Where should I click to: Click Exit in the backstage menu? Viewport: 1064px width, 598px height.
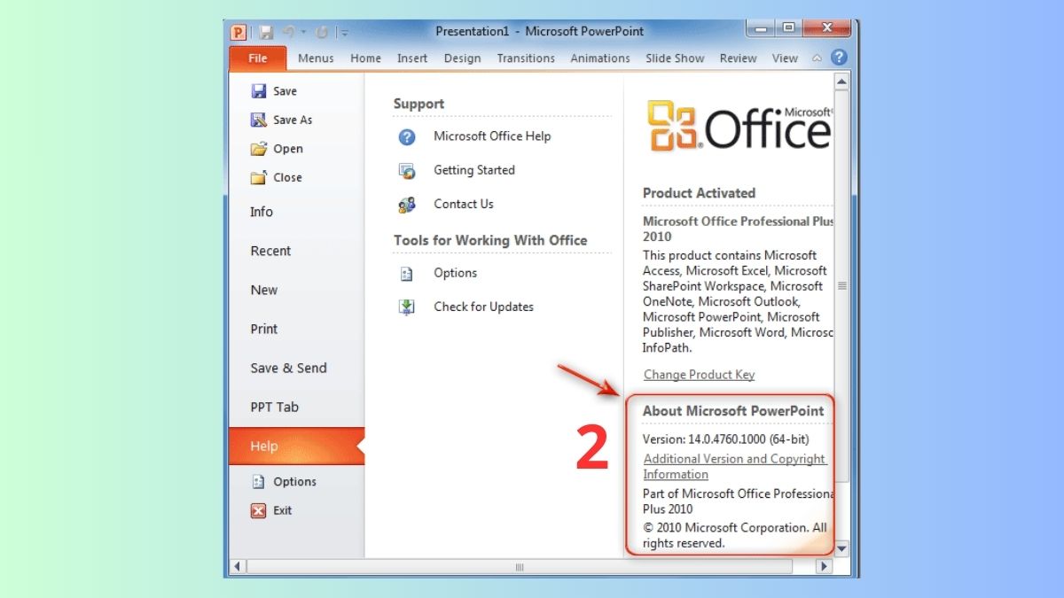tap(283, 510)
